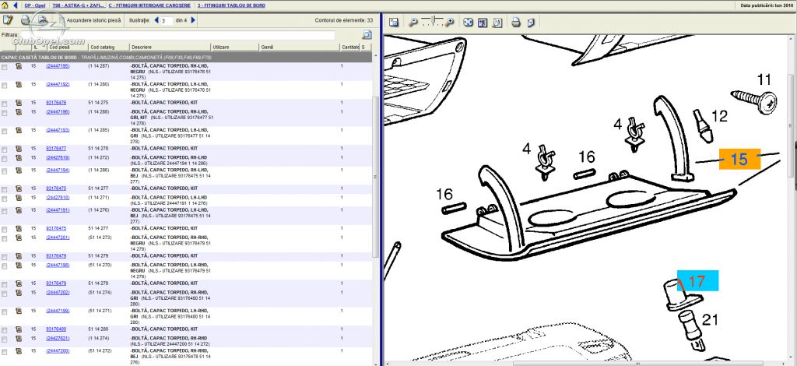Adjust the illustration zoom slider handle
The height and width of the screenshot is (366, 797).
pyautogui.click(x=432, y=20)
